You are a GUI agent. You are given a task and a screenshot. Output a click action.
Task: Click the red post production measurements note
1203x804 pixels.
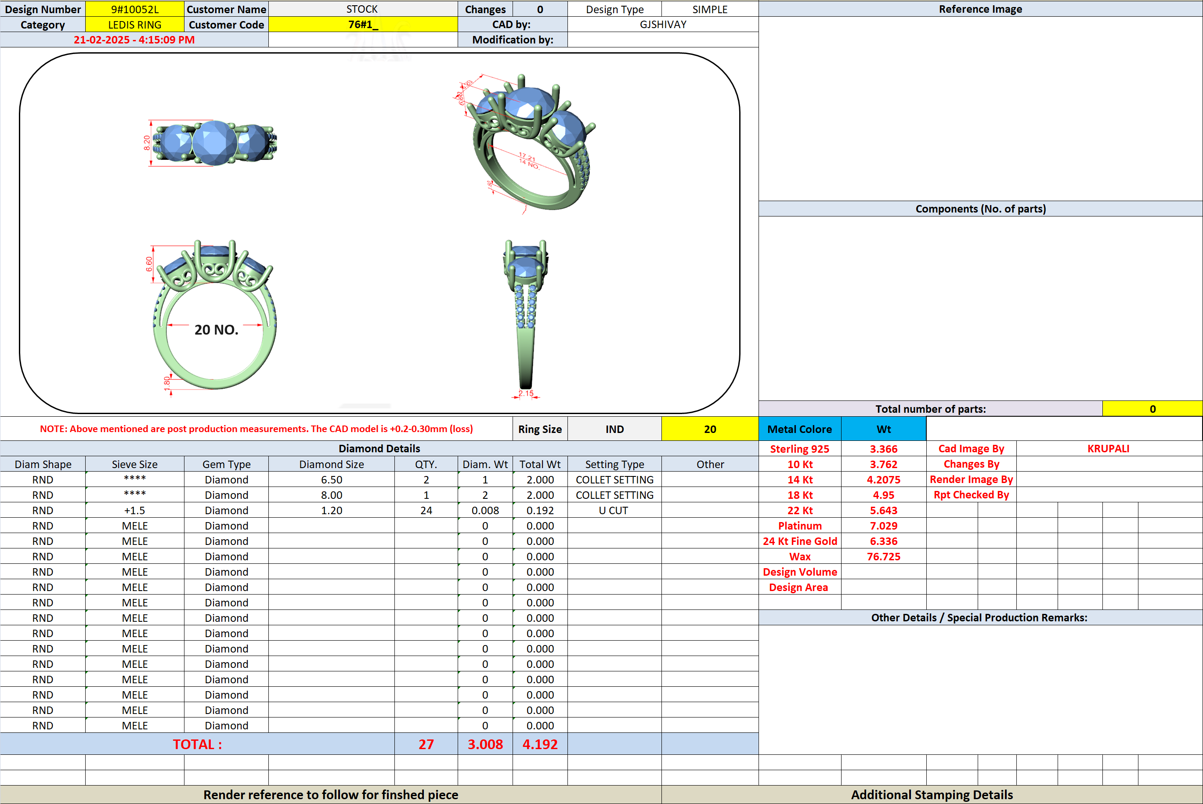256,429
